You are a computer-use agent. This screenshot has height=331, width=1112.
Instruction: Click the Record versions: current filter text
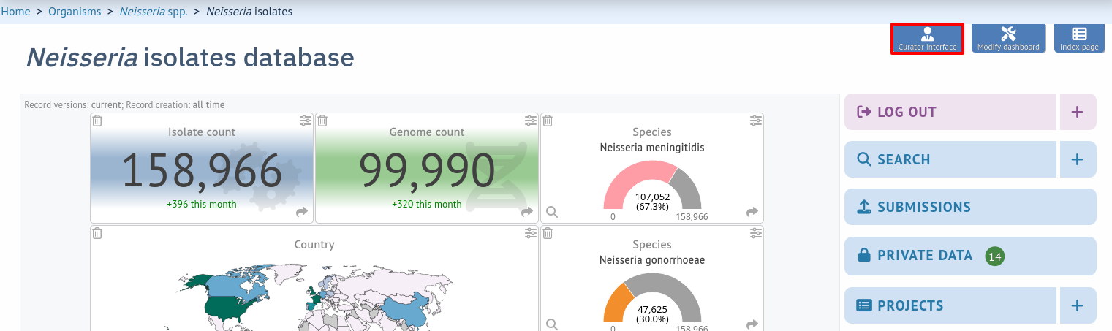pos(72,104)
